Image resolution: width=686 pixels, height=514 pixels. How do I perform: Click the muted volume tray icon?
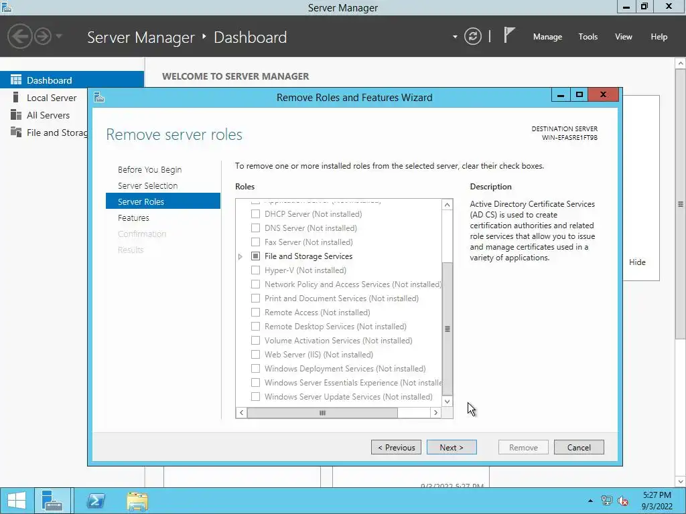click(622, 501)
